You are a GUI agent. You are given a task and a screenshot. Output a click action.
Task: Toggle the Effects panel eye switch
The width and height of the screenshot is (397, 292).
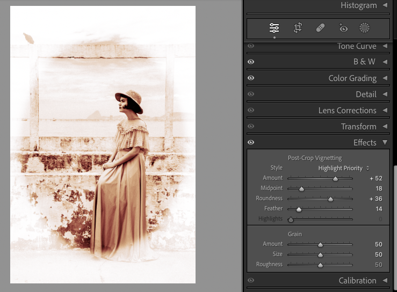pos(251,143)
